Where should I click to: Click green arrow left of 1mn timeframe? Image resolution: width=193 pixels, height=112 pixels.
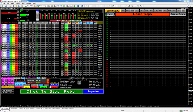pos(106,14)
